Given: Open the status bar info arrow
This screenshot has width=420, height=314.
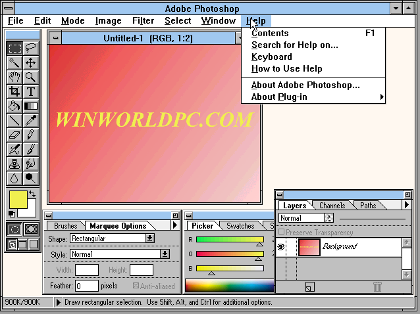Looking at the screenshot, I should pos(58,302).
